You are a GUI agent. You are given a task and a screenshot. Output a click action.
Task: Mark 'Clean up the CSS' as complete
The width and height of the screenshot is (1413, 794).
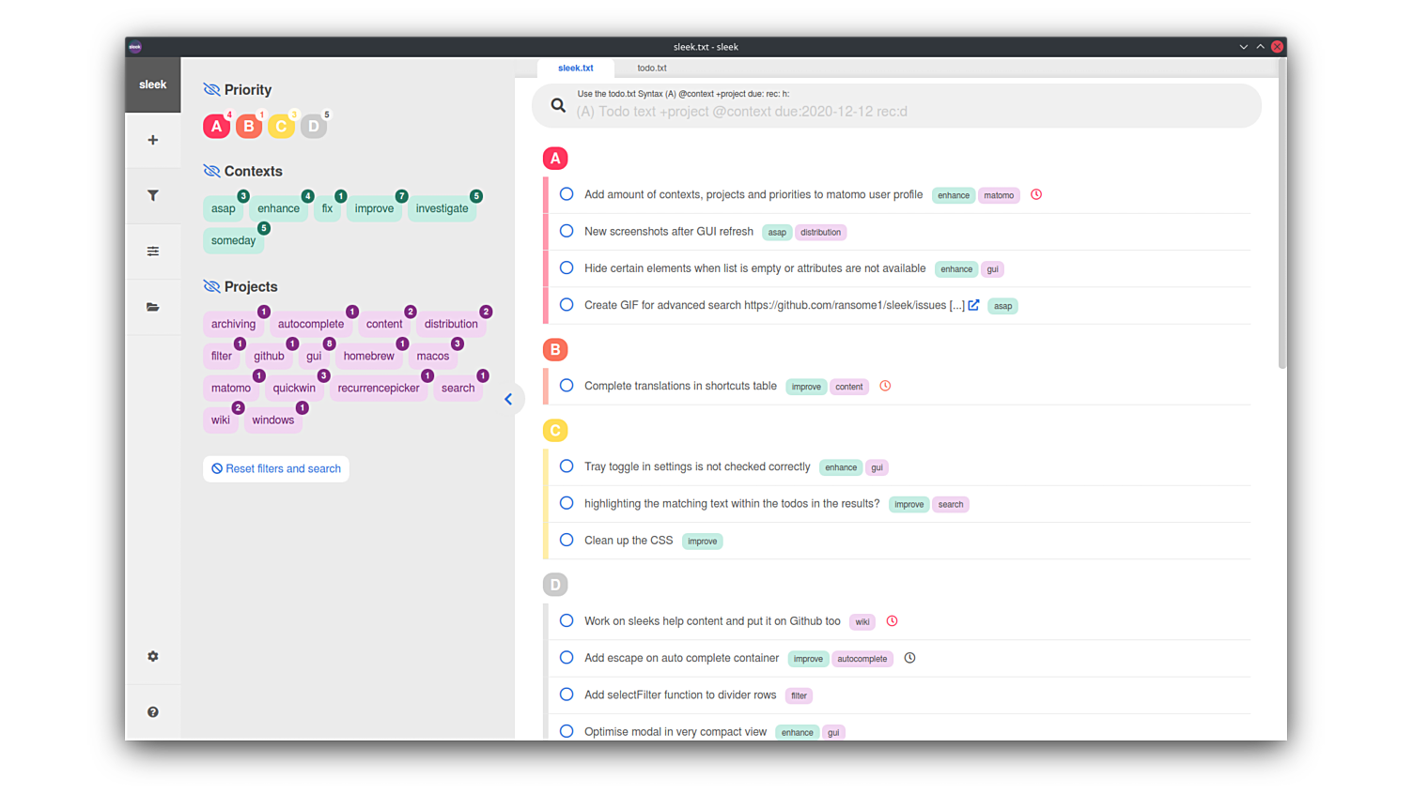[566, 540]
